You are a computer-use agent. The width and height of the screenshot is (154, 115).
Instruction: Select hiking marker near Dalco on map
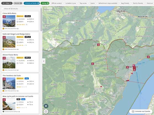click(x=92, y=64)
